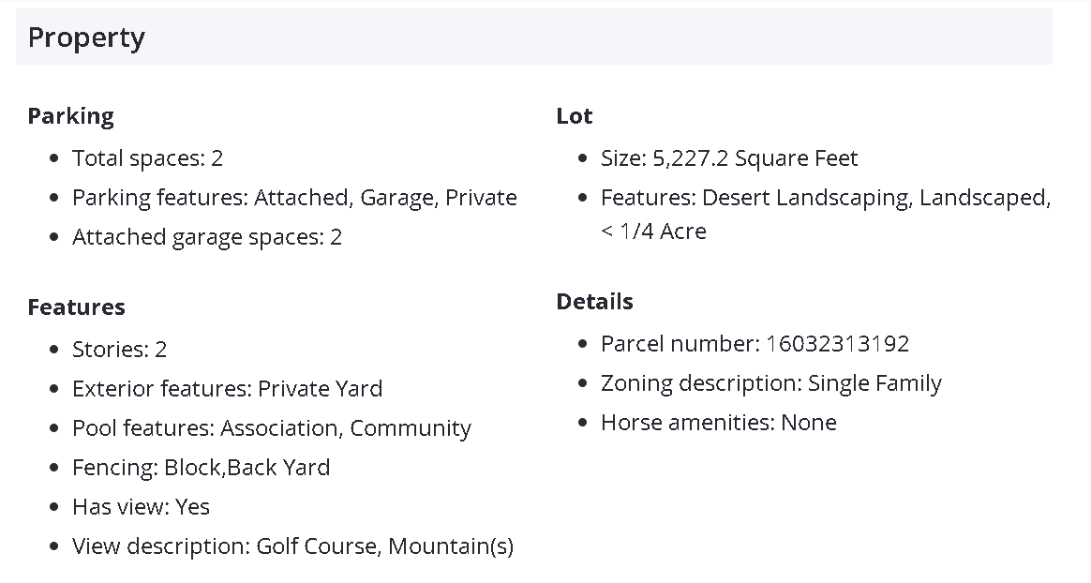Click the Features section heading on left
Screen dimensions: 1091x583
tap(76, 307)
